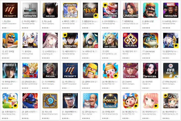Click the WEBZEN game thumbnail

tap(150, 70)
